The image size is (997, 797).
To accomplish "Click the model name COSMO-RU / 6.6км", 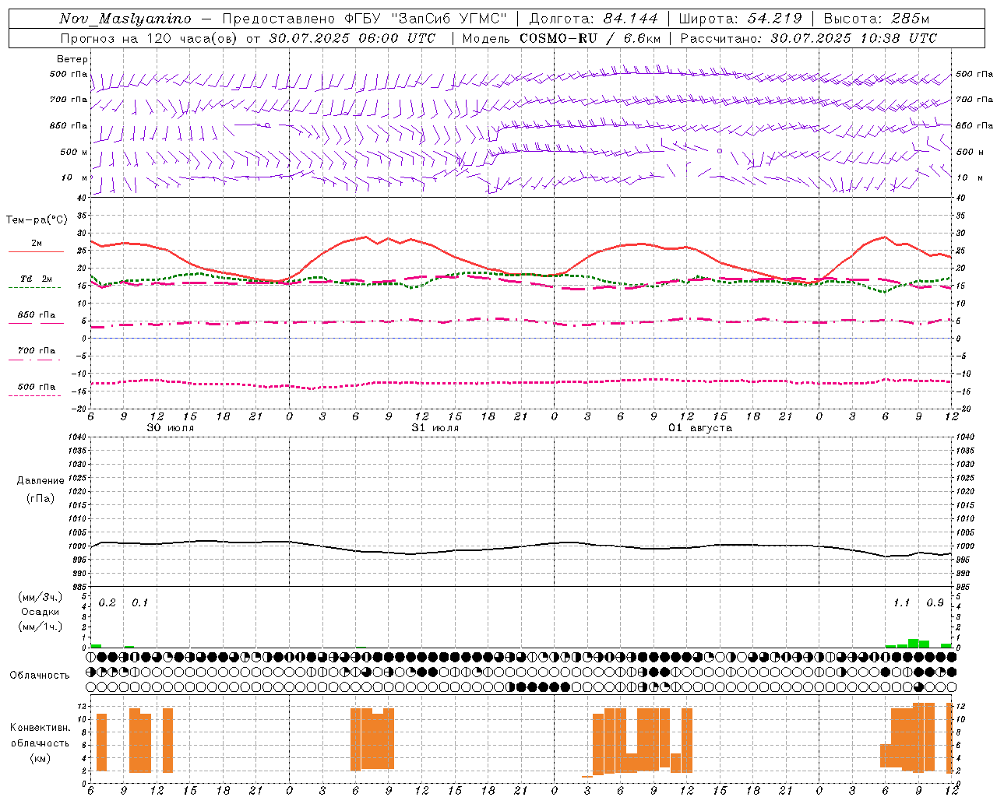I will [590, 38].
